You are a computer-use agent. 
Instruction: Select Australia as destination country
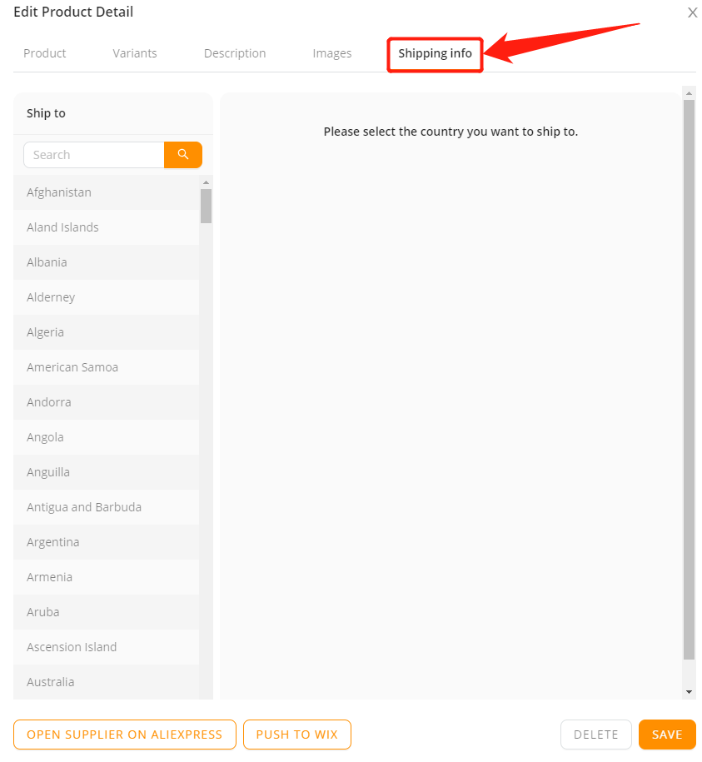coord(107,682)
